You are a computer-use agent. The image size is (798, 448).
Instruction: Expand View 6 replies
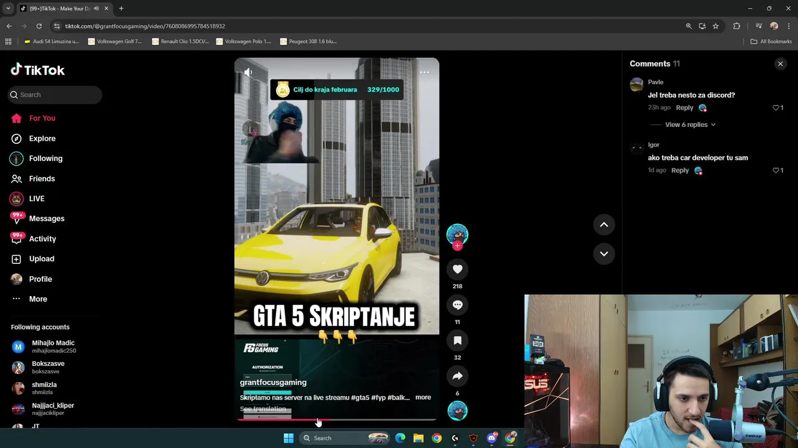(x=690, y=124)
